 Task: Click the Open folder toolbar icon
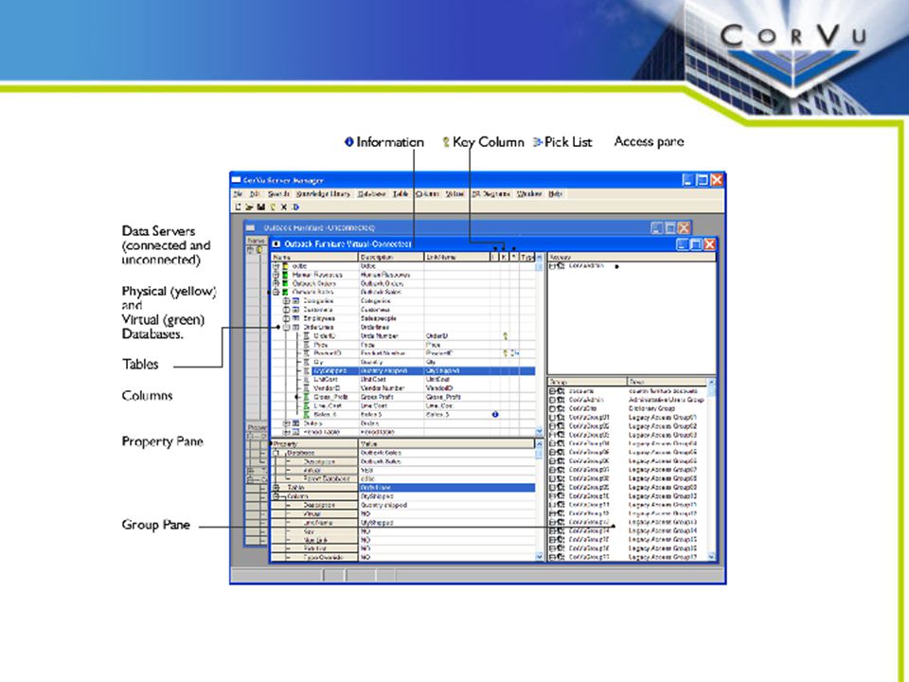(x=249, y=207)
